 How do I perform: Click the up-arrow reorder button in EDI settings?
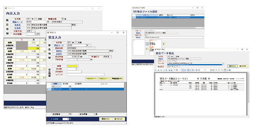tap(164, 44)
